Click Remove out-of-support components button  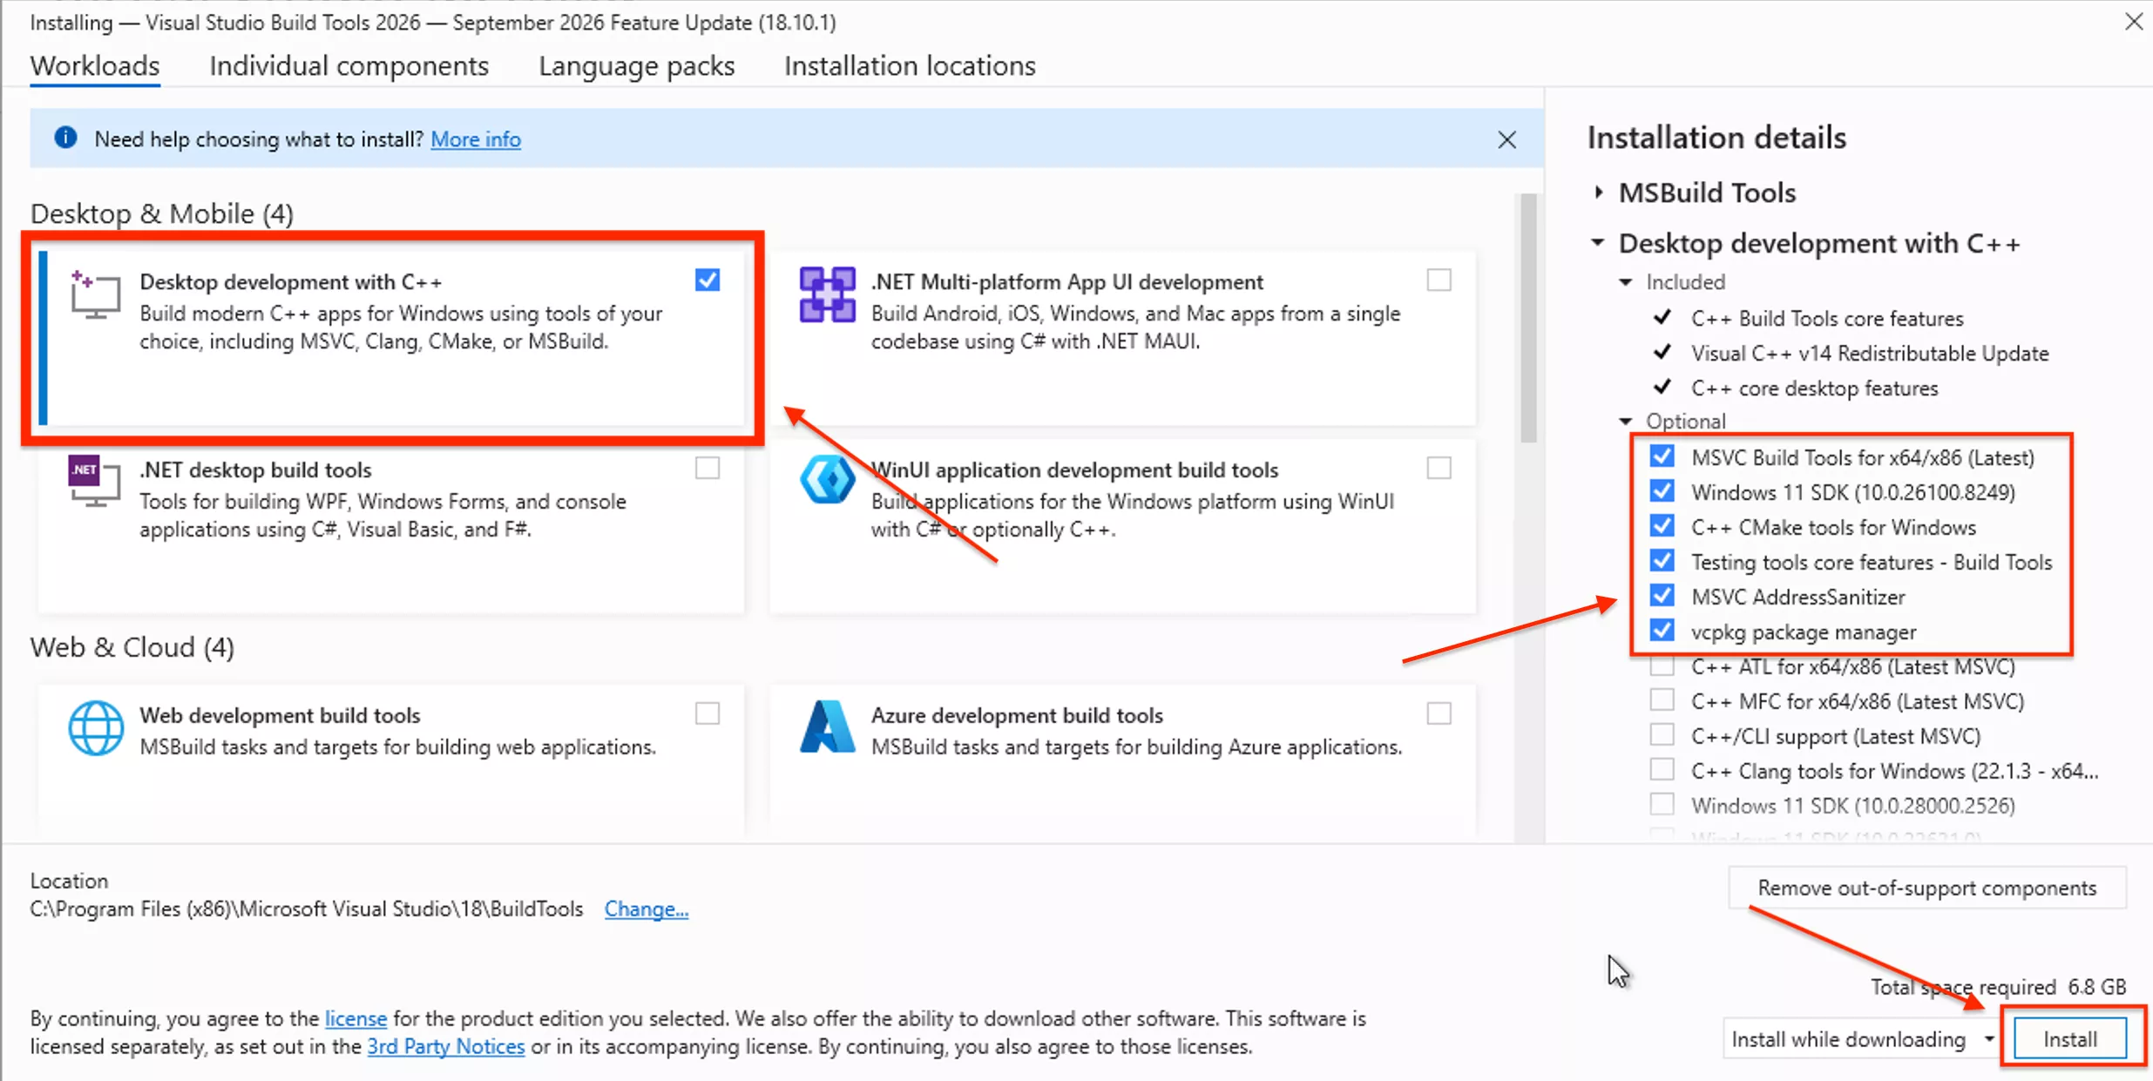point(1927,888)
